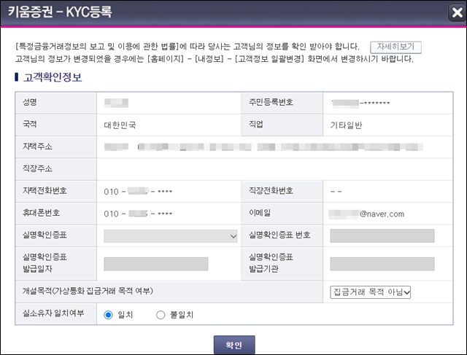Viewport: 467px width, 355px height.
Task: Click the 직장주소 label cell
Action: tap(56, 169)
